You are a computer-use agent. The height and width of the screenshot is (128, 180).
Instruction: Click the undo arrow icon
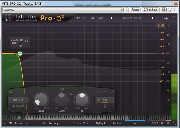(78, 18)
